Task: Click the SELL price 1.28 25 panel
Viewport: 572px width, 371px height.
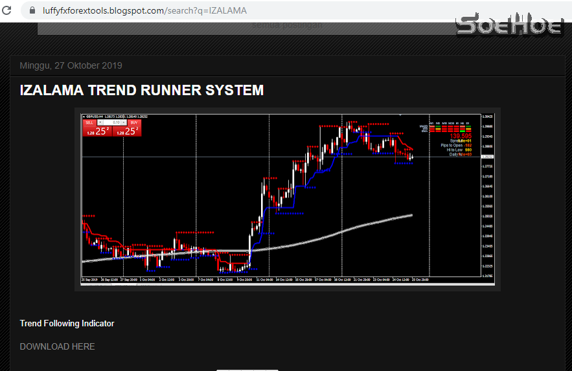Action: tap(97, 131)
